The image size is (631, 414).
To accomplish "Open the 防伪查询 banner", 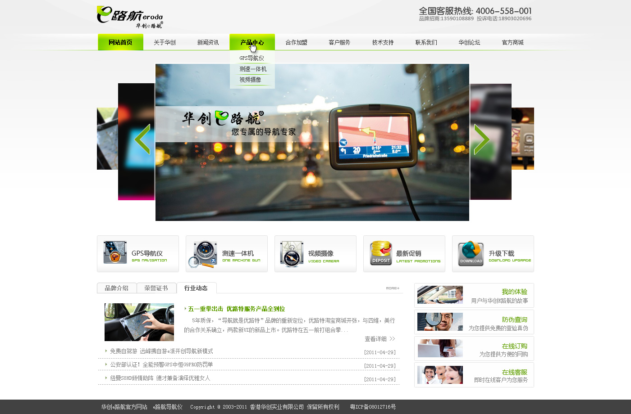I will pyautogui.click(x=474, y=322).
